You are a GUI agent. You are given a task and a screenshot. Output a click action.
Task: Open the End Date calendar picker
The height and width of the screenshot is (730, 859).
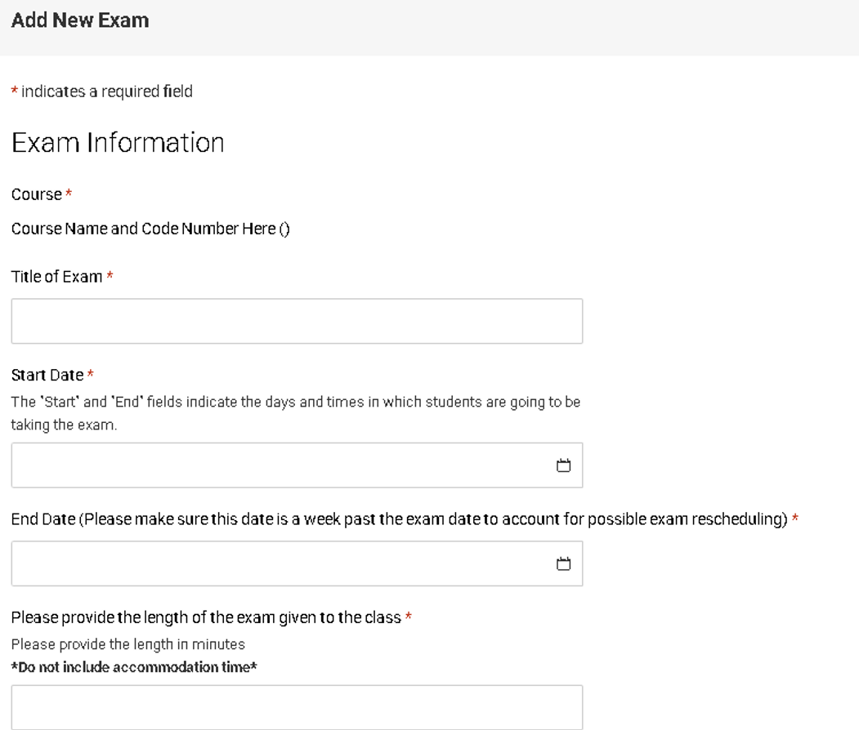click(x=562, y=562)
